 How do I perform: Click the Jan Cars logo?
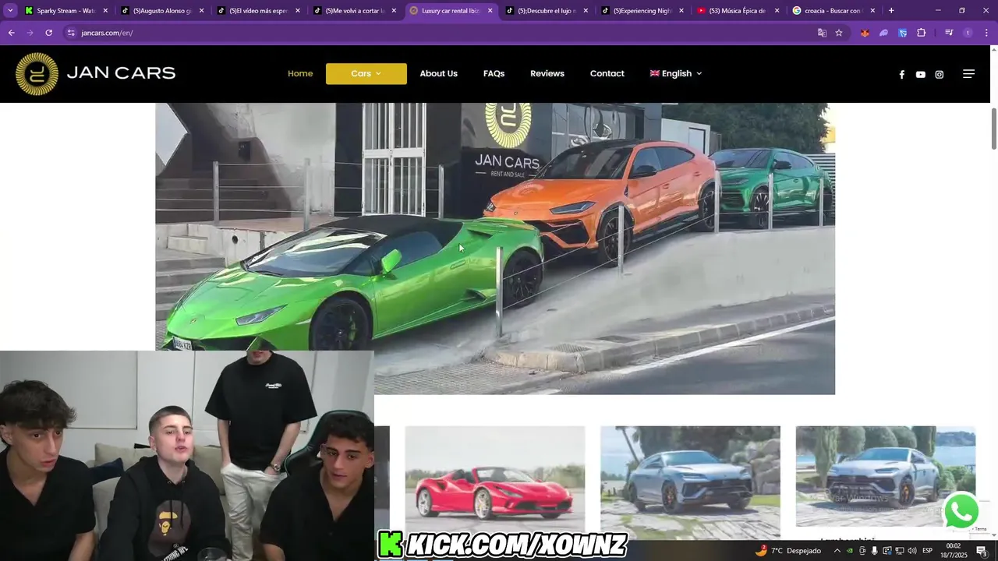pos(95,74)
